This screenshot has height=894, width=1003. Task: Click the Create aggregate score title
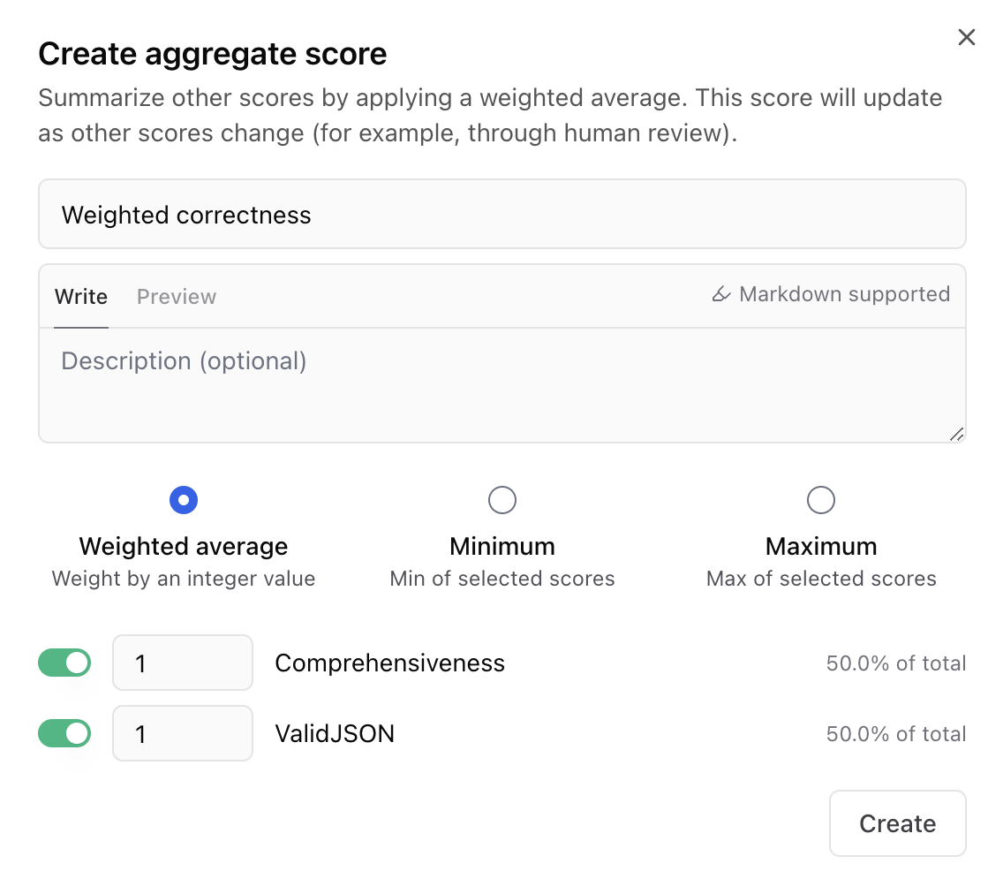212,53
